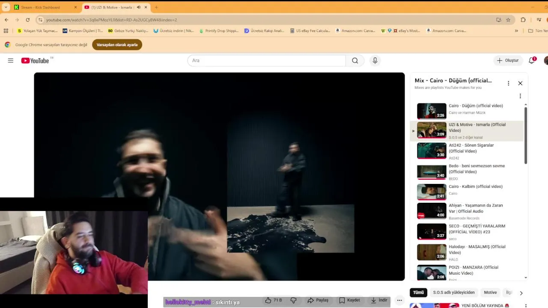The height and width of the screenshot is (308, 548).
Task: Open the YouTube hamburger guide menu
Action: [11, 61]
